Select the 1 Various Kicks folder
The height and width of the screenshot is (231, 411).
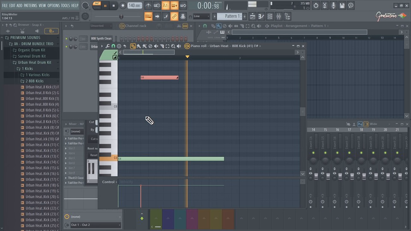[x=37, y=75]
